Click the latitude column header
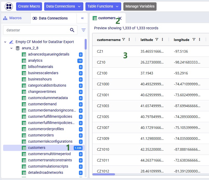209x180 pixels. coord(147,40)
